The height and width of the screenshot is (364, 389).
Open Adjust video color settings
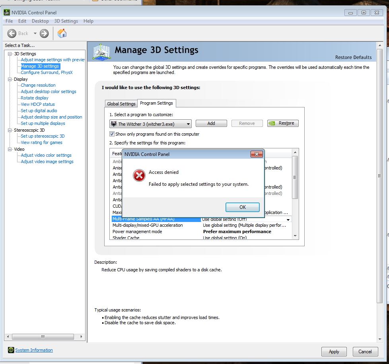46,155
